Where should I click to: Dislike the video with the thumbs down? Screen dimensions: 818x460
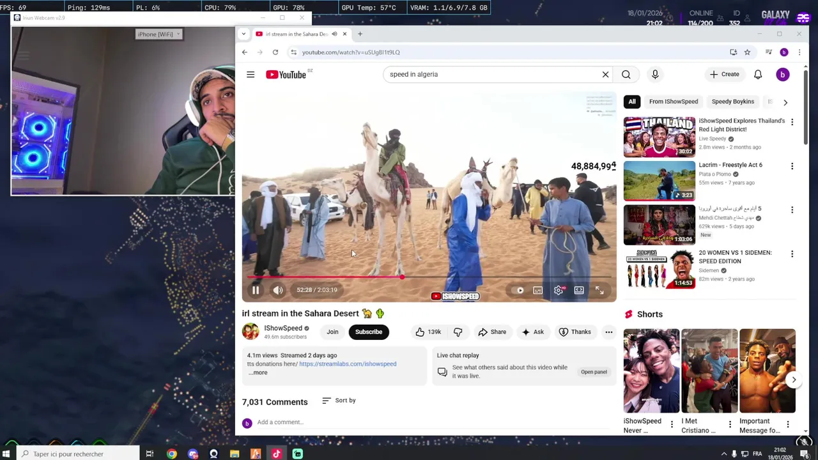(x=458, y=332)
